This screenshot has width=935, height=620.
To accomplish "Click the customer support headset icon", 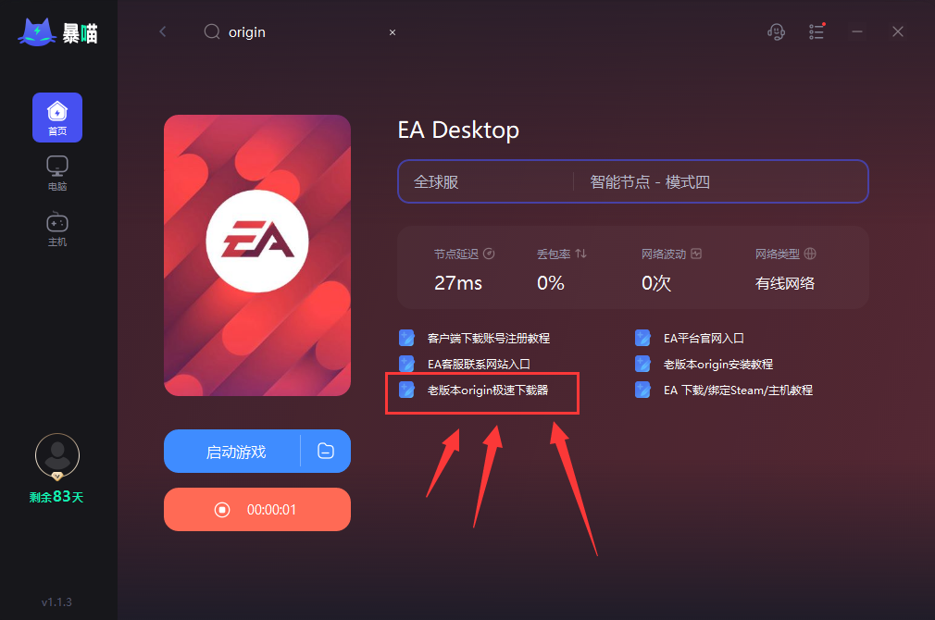I will [776, 31].
